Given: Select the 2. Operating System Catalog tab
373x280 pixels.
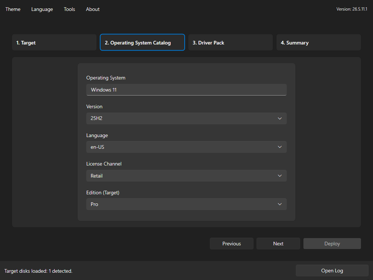Looking at the screenshot, I should pyautogui.click(x=142, y=42).
